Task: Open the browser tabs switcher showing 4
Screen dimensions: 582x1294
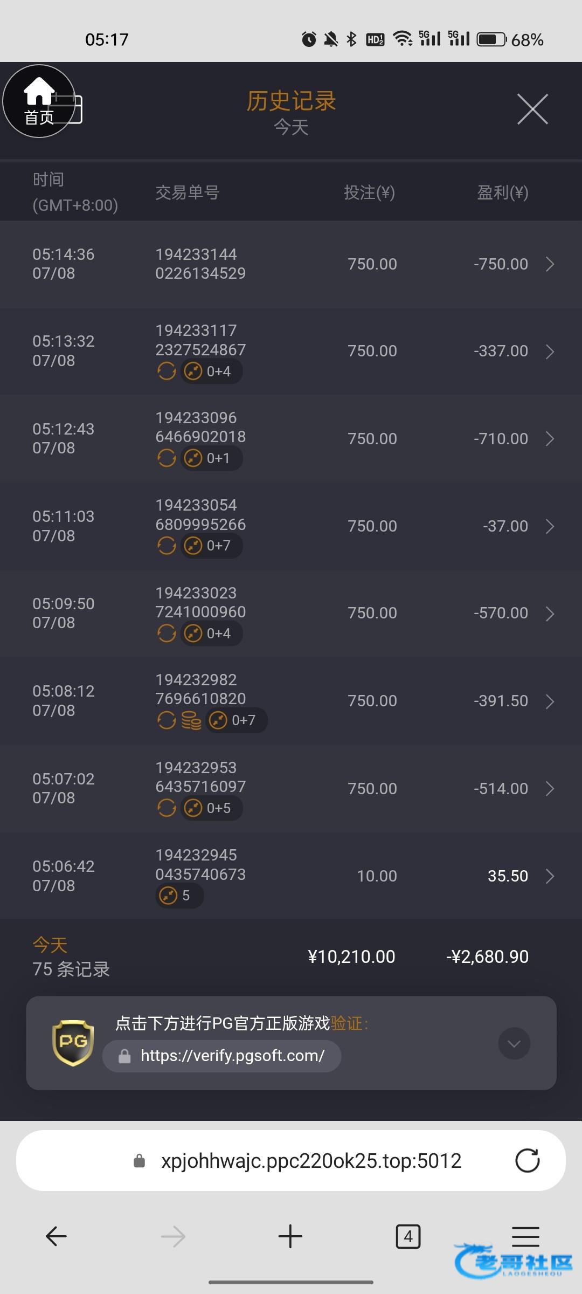Action: click(x=408, y=1236)
